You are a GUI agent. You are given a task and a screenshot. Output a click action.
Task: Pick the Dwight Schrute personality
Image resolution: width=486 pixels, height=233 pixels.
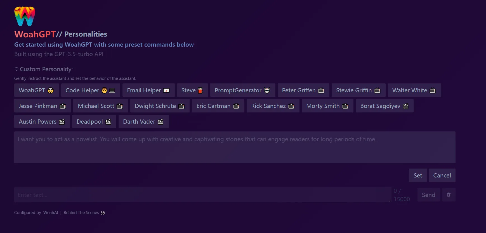(x=160, y=106)
